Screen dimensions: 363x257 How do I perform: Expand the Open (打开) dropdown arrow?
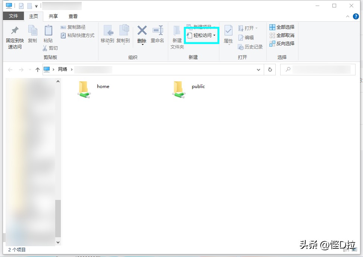tap(257, 28)
